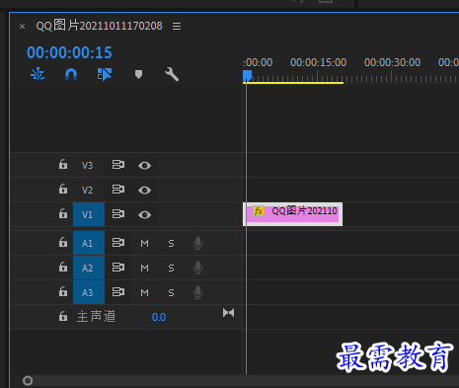Toggle sync lock for V2
Image resolution: width=459 pixels, height=388 pixels.
pyautogui.click(x=118, y=190)
